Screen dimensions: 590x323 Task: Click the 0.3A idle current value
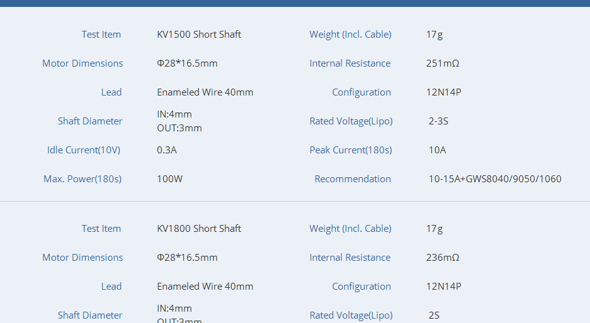click(167, 150)
